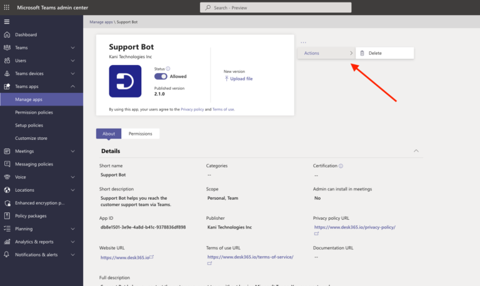Open the Terms of use link in app card
The width and height of the screenshot is (480, 286).
[x=224, y=109]
